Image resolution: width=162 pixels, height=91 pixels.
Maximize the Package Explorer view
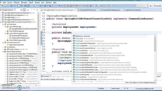pos(37,10)
